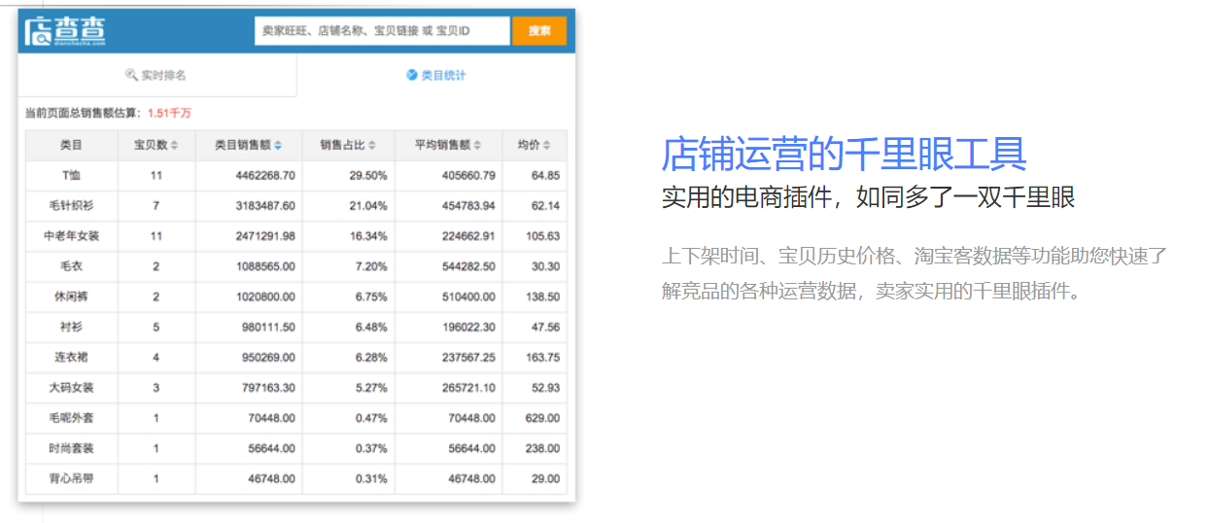Viewport: 1209px width, 523px height.
Task: Switch to the 类目统计 tab
Action: click(x=435, y=75)
